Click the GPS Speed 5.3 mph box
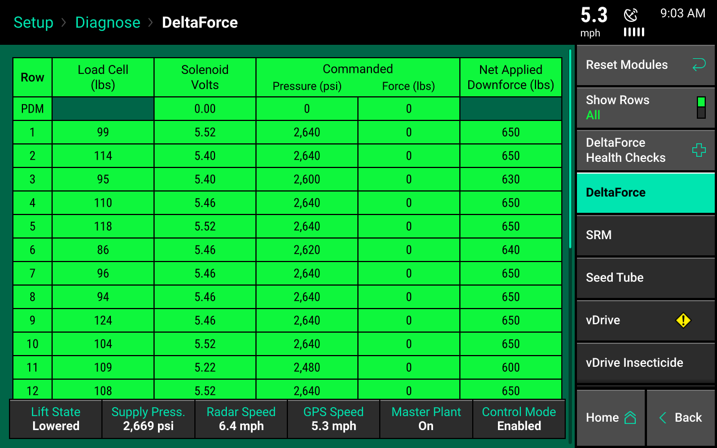The image size is (717, 448). pos(333,419)
